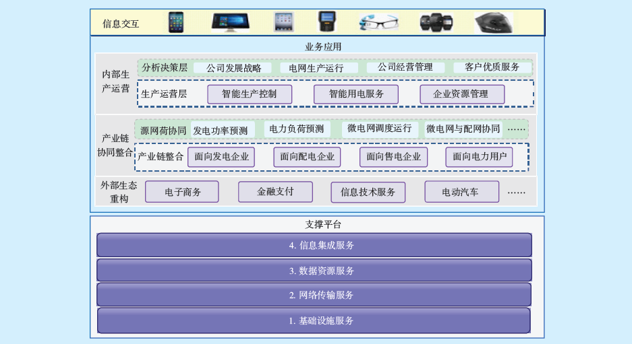Click the 1. 基础设施服务 bar
The width and height of the screenshot is (632, 344).
pyautogui.click(x=314, y=320)
